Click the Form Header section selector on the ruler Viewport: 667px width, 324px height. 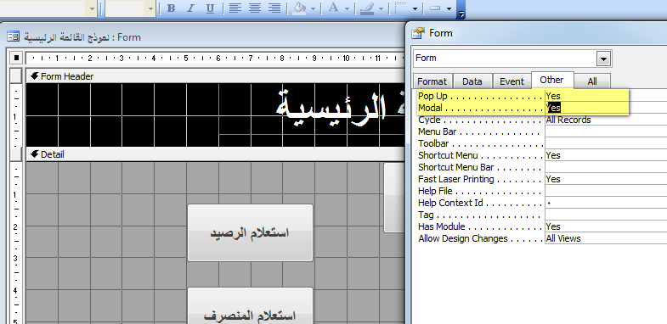coord(16,76)
